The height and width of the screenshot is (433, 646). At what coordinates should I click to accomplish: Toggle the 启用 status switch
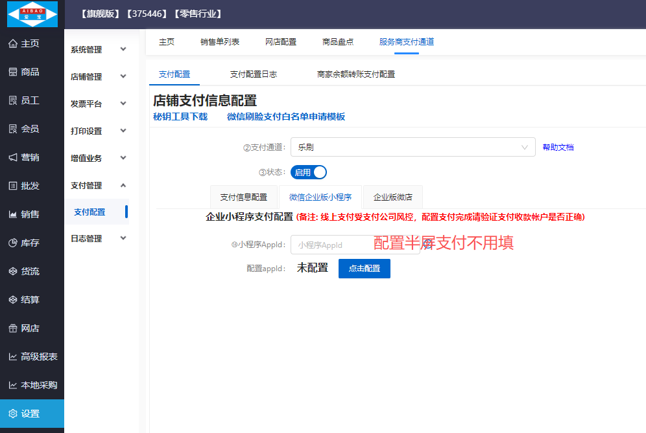[x=309, y=172]
